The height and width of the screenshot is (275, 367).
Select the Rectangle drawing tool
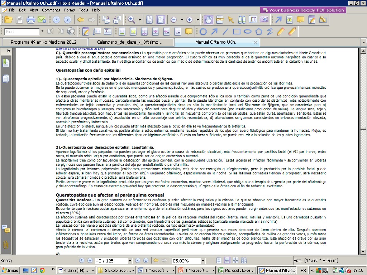tap(237, 32)
